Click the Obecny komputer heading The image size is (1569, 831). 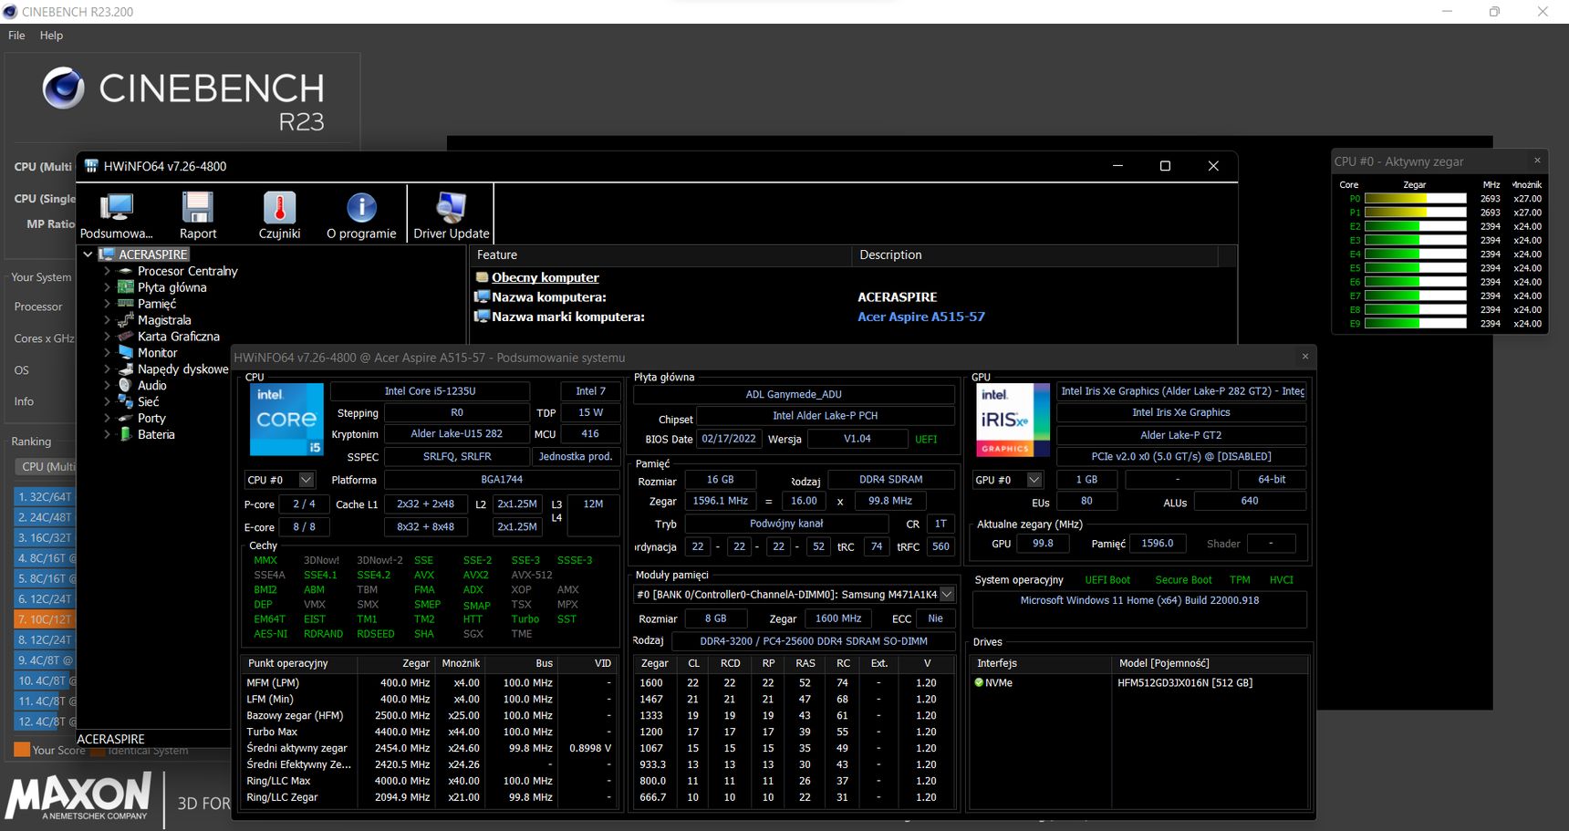[x=546, y=277]
